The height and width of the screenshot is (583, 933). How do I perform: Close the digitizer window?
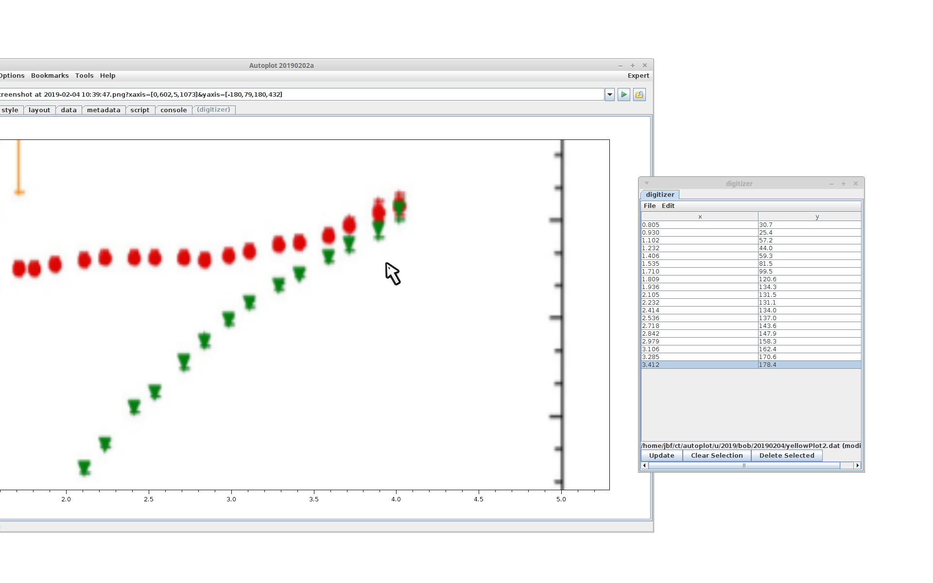click(856, 184)
